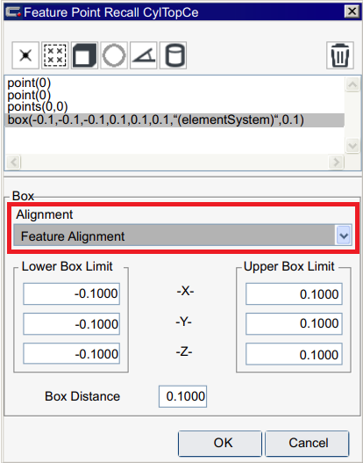This screenshot has width=363, height=463.
Task: Choose the point range grid icon
Action: point(55,55)
